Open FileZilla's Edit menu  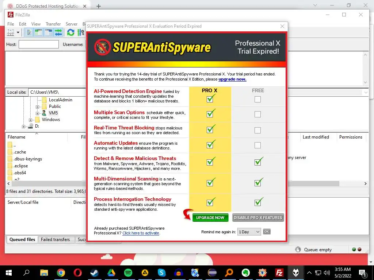click(x=23, y=24)
